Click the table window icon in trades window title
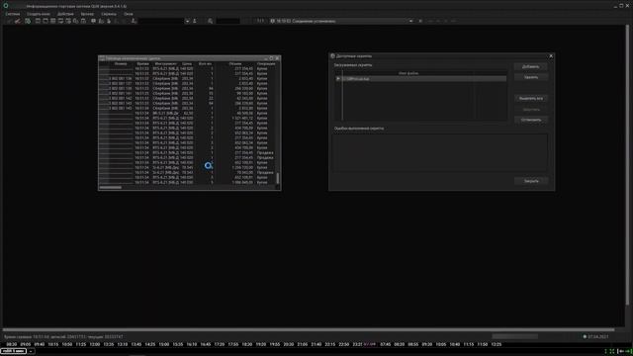Image resolution: width=633 pixels, height=356 pixels. [102, 58]
